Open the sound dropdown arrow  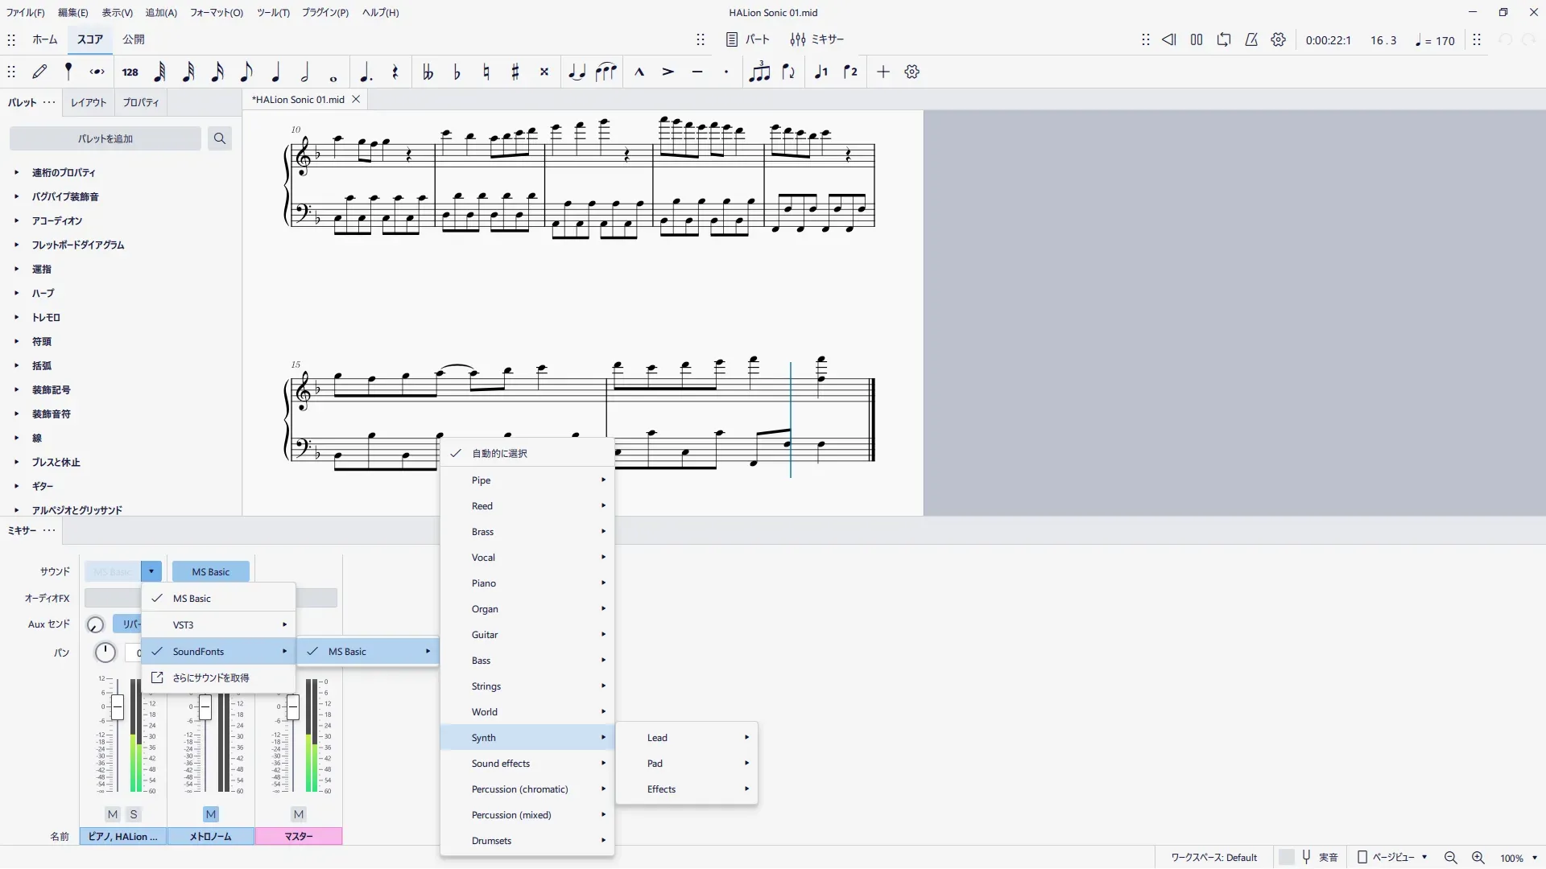[x=151, y=572]
